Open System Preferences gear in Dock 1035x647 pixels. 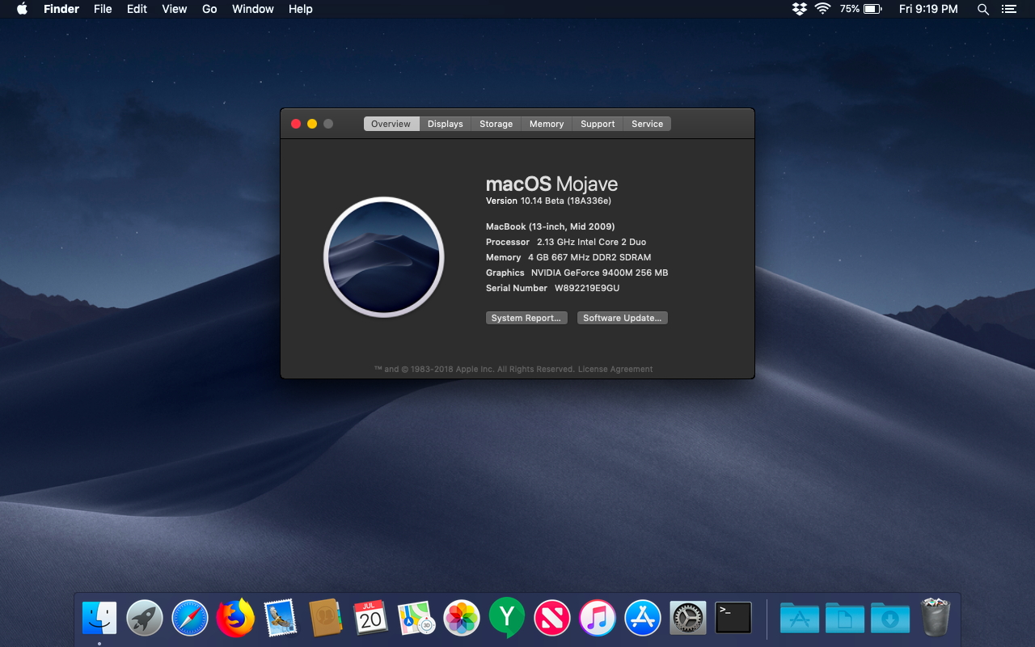688,619
